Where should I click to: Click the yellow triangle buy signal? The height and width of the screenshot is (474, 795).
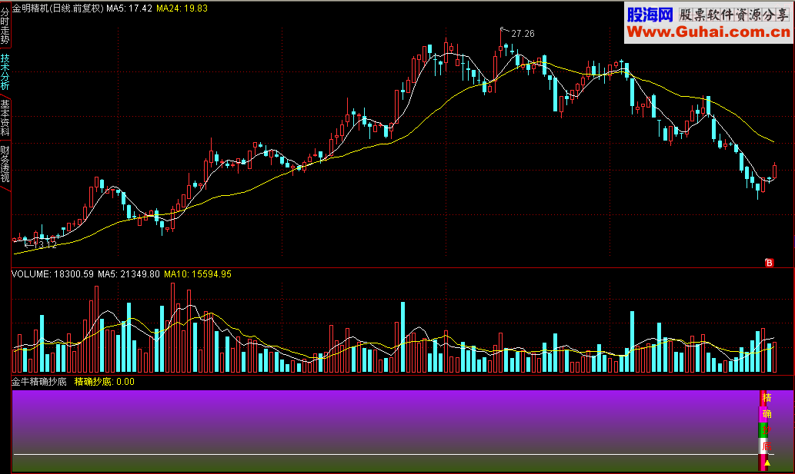click(767, 462)
